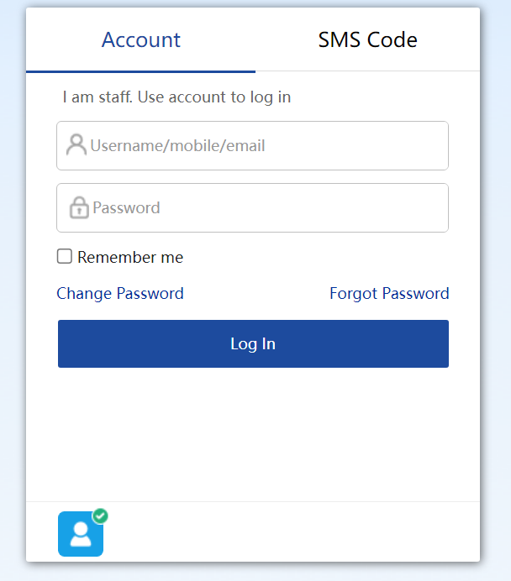This screenshot has height=581, width=511.
Task: Click the right end of password field
Action: point(429,207)
